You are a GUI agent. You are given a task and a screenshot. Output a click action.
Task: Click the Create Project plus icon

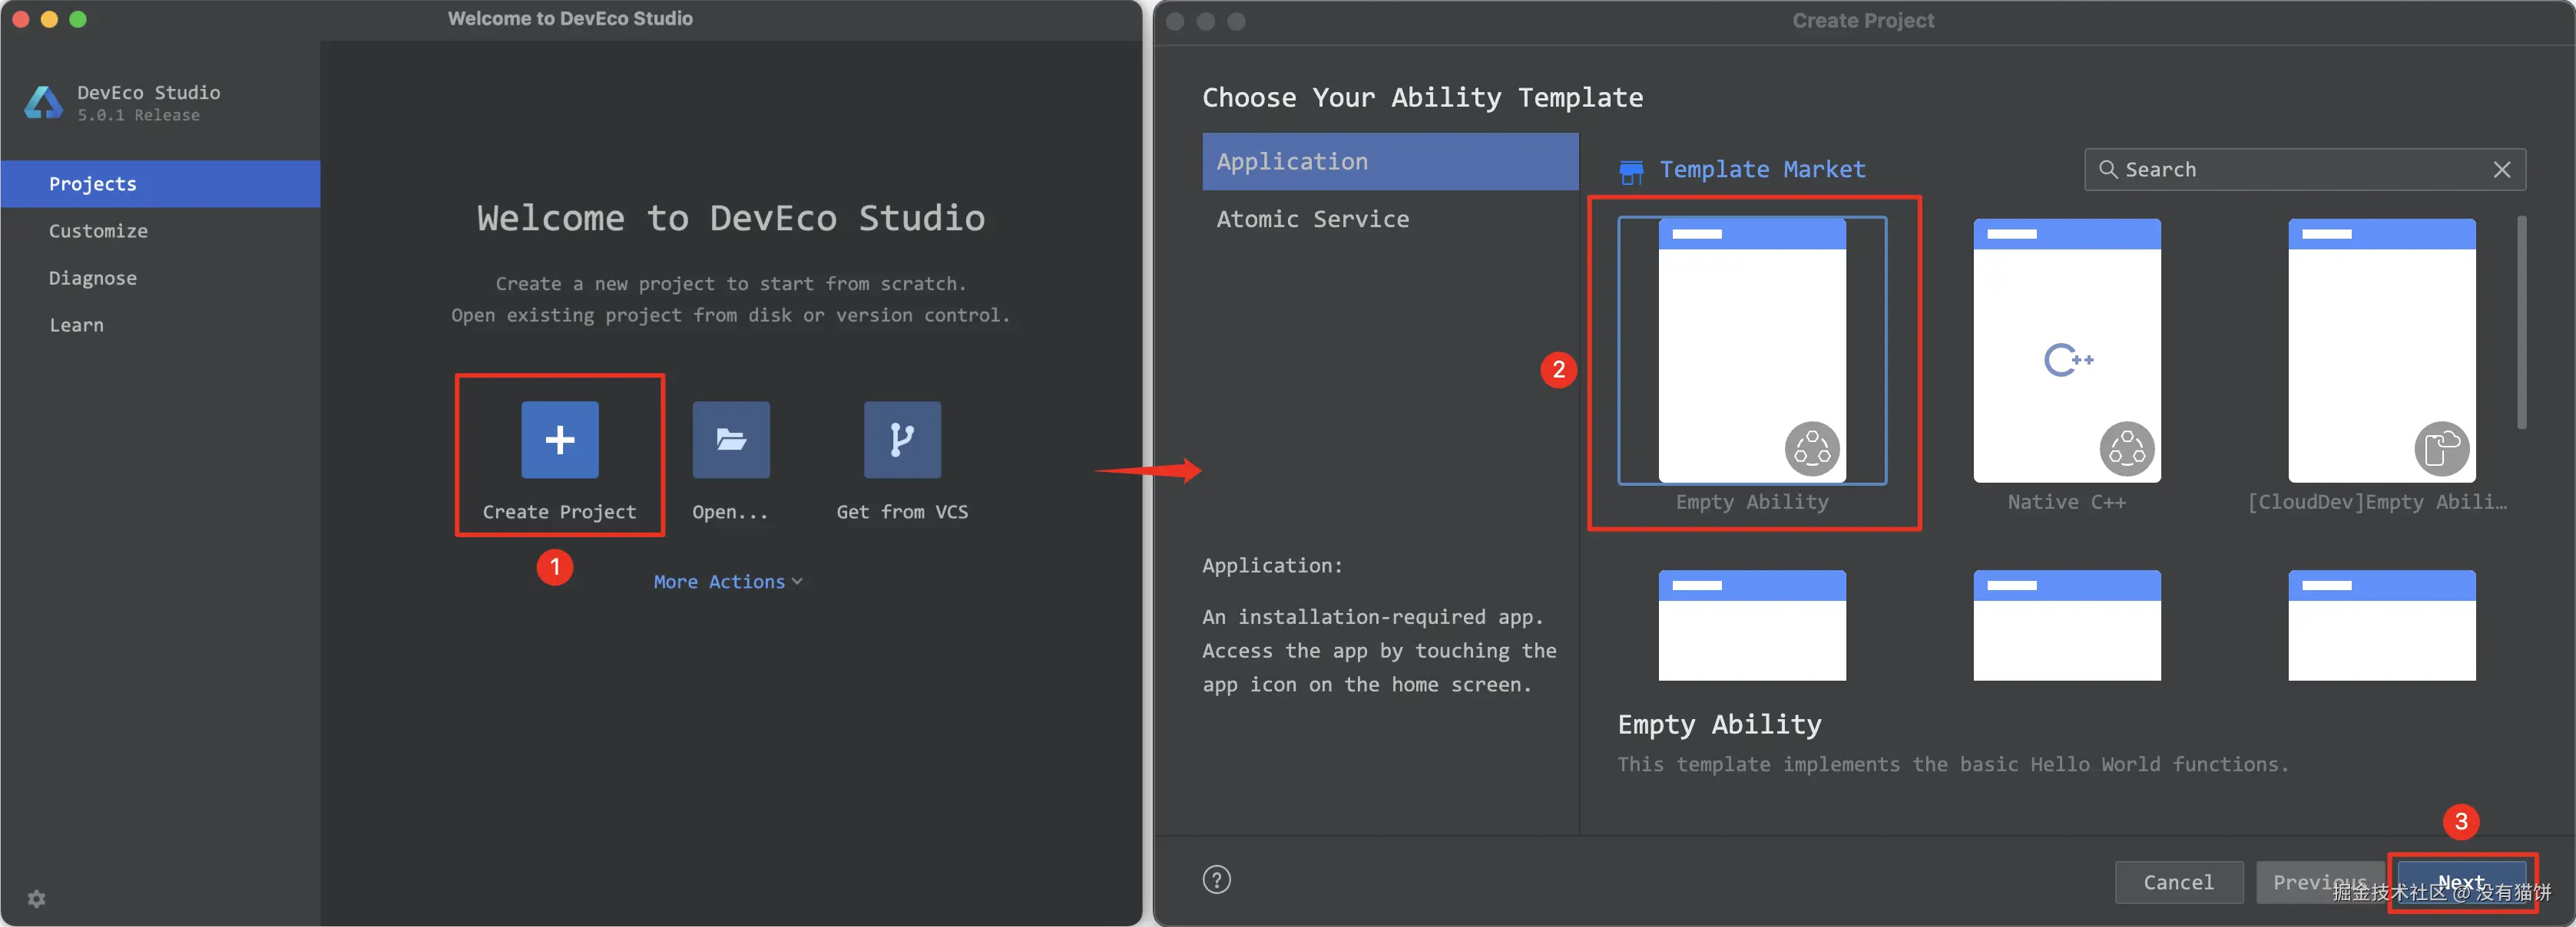[559, 440]
